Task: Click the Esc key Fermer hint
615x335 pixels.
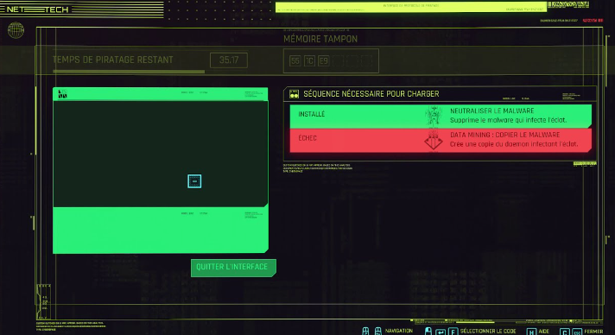Action: pos(577,332)
